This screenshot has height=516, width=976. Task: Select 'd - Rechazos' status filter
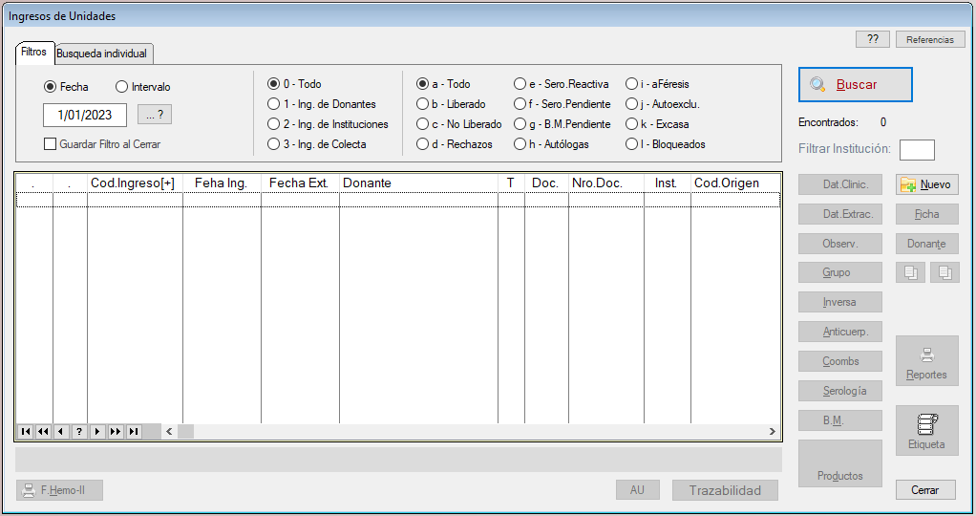click(x=422, y=144)
